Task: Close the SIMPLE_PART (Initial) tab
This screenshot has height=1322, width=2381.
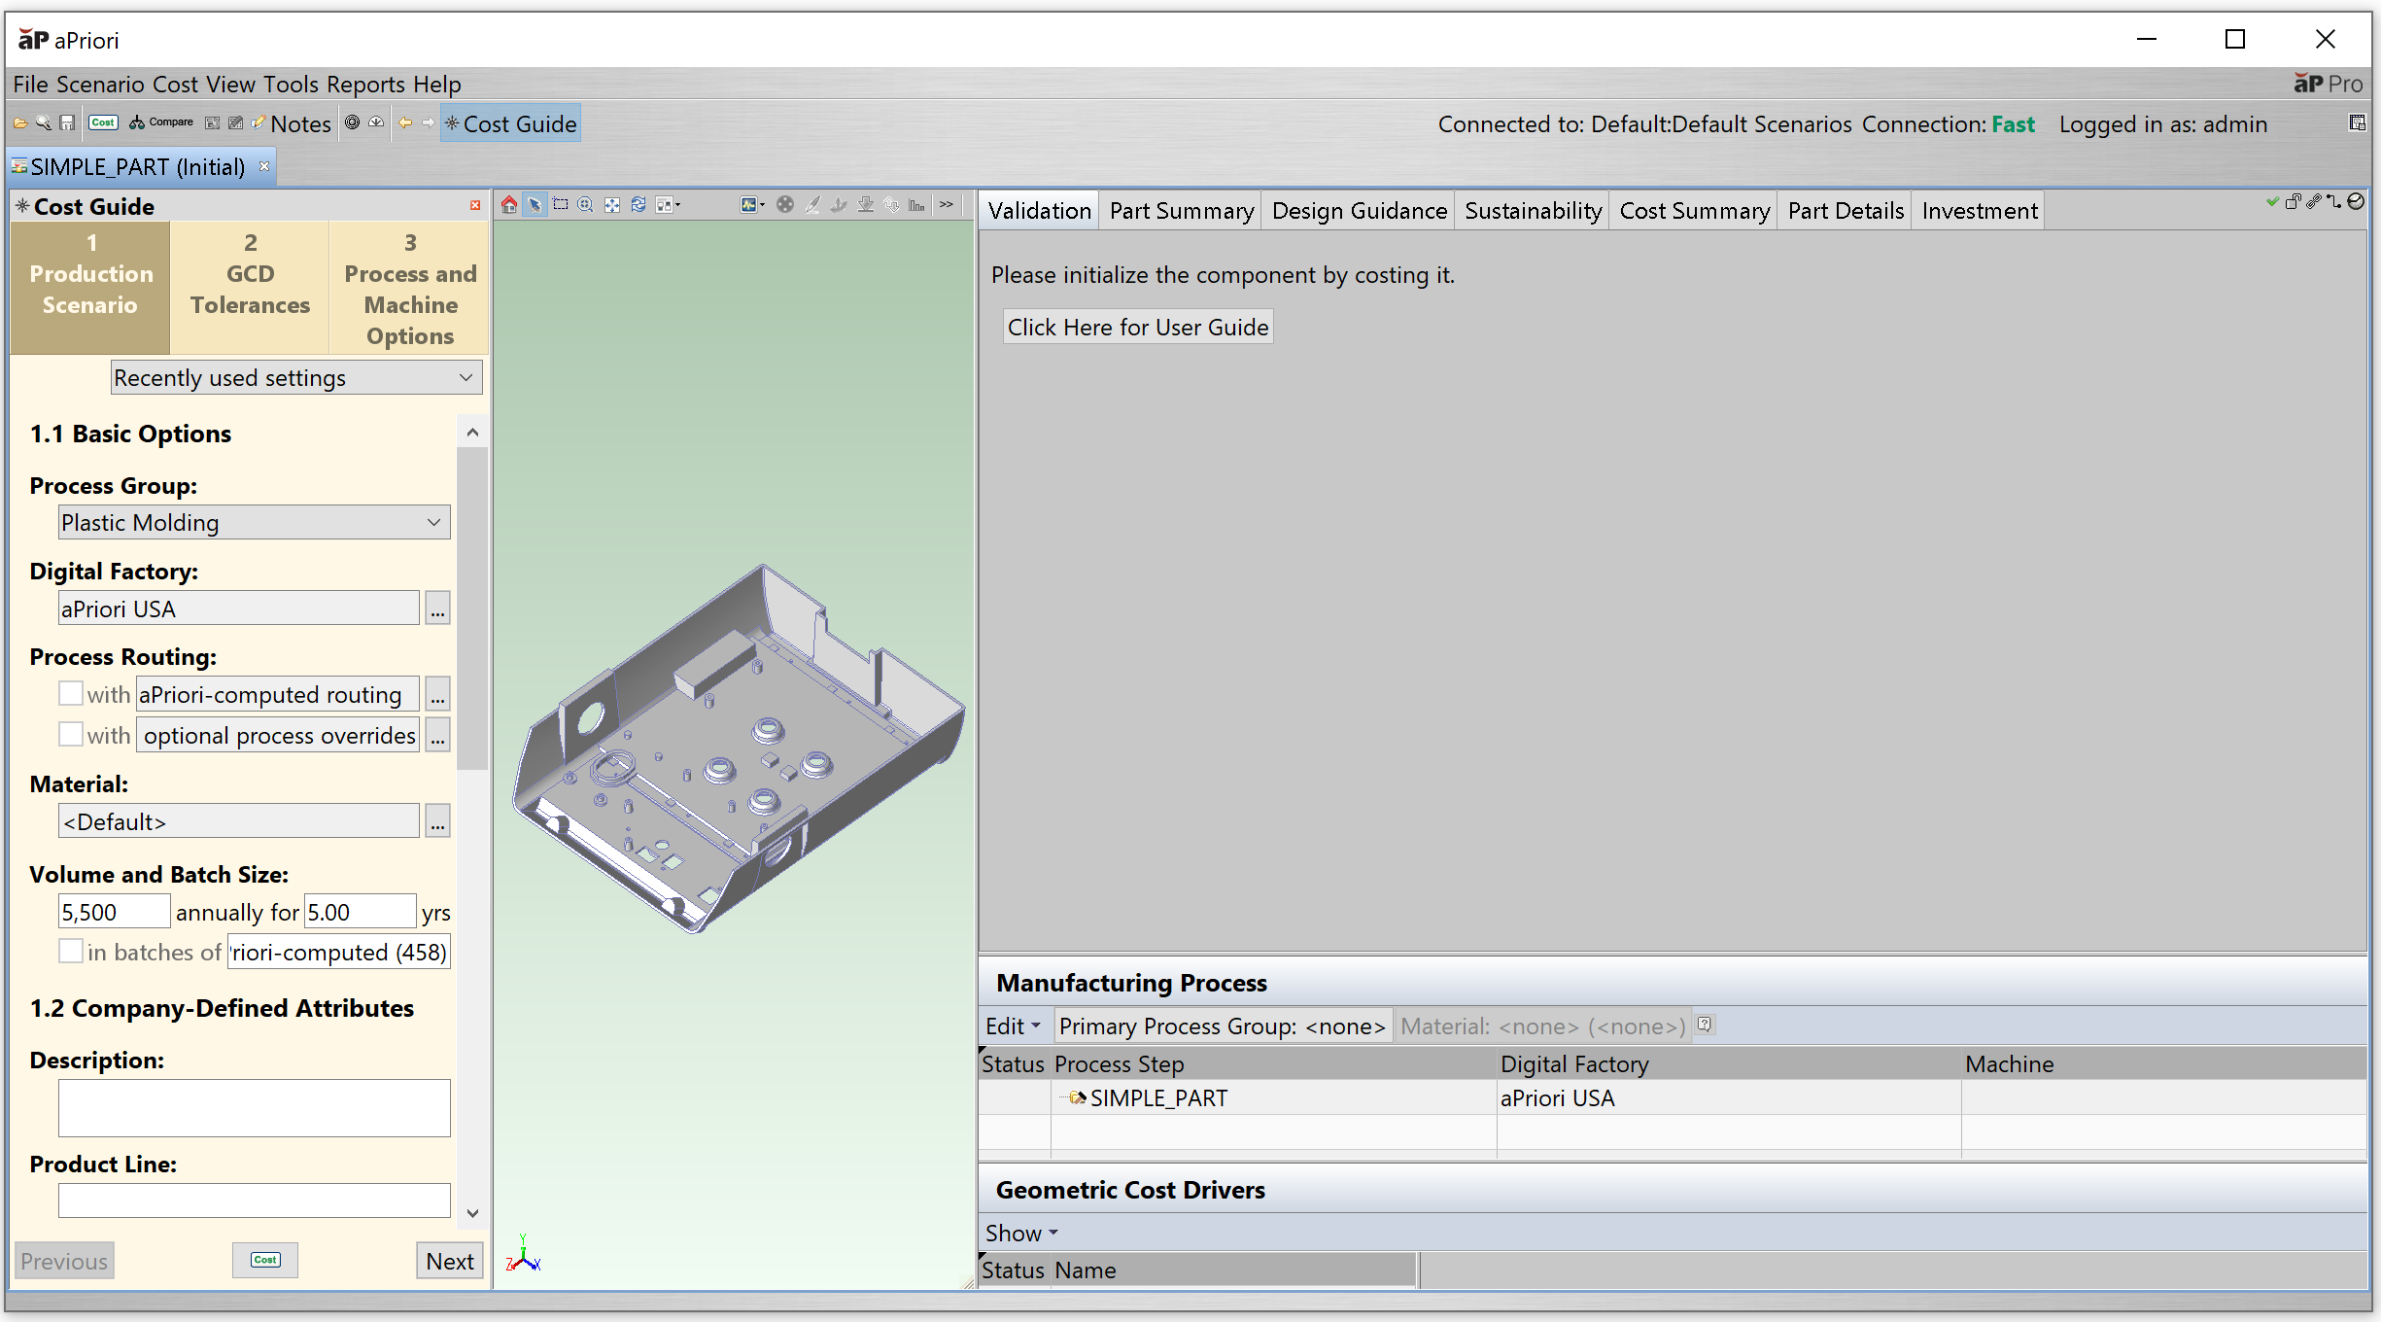Action: [x=264, y=166]
